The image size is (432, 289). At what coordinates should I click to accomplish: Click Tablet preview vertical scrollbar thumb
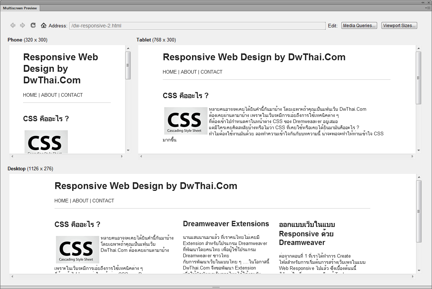pos(419,78)
